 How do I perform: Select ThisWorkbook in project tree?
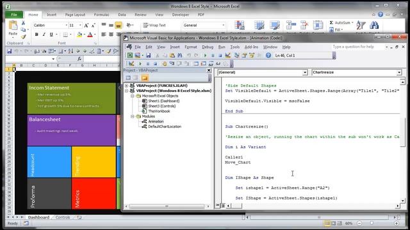(x=159, y=111)
